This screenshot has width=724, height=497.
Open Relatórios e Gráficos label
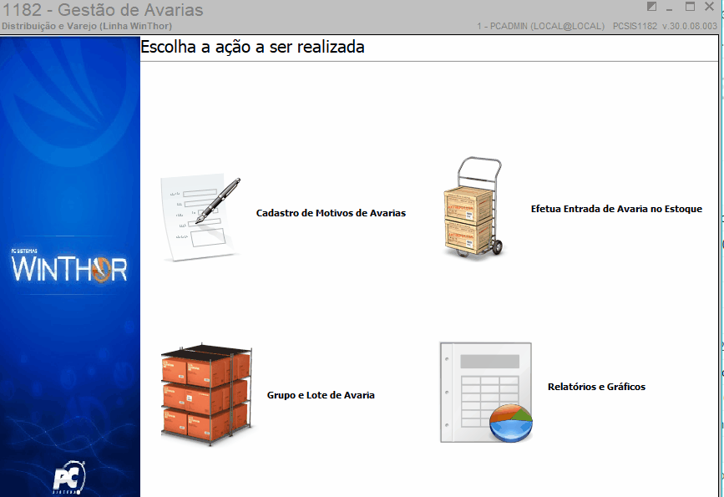pyautogui.click(x=596, y=387)
